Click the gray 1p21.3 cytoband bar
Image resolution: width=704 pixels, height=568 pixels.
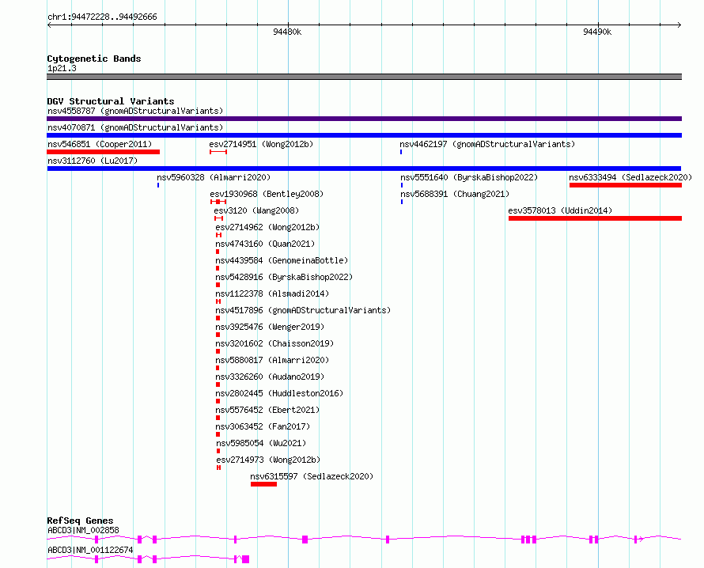tap(364, 77)
